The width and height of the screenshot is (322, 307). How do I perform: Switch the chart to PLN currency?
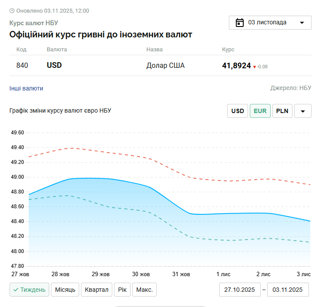282,111
